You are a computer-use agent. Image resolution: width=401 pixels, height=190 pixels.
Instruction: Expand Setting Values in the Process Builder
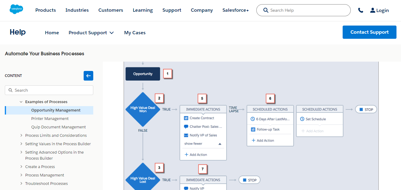tap(21, 144)
